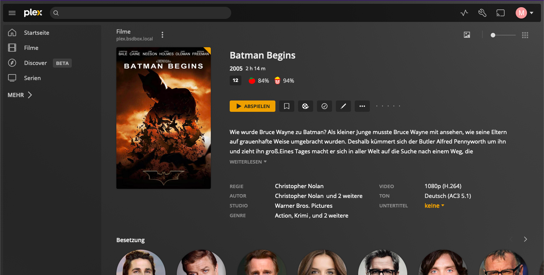Switch layout with the grid view icon
This screenshot has width=544, height=275.
click(525, 35)
